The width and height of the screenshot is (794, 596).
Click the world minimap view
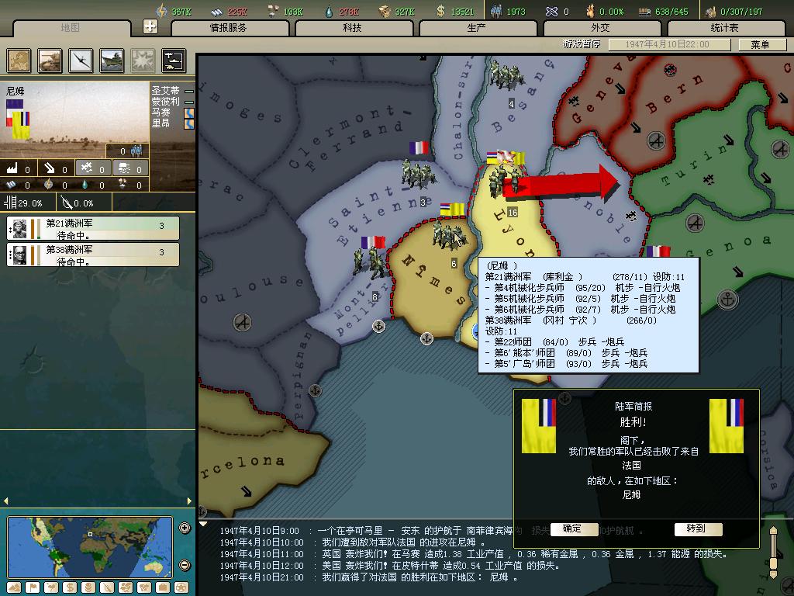pyautogui.click(x=90, y=546)
